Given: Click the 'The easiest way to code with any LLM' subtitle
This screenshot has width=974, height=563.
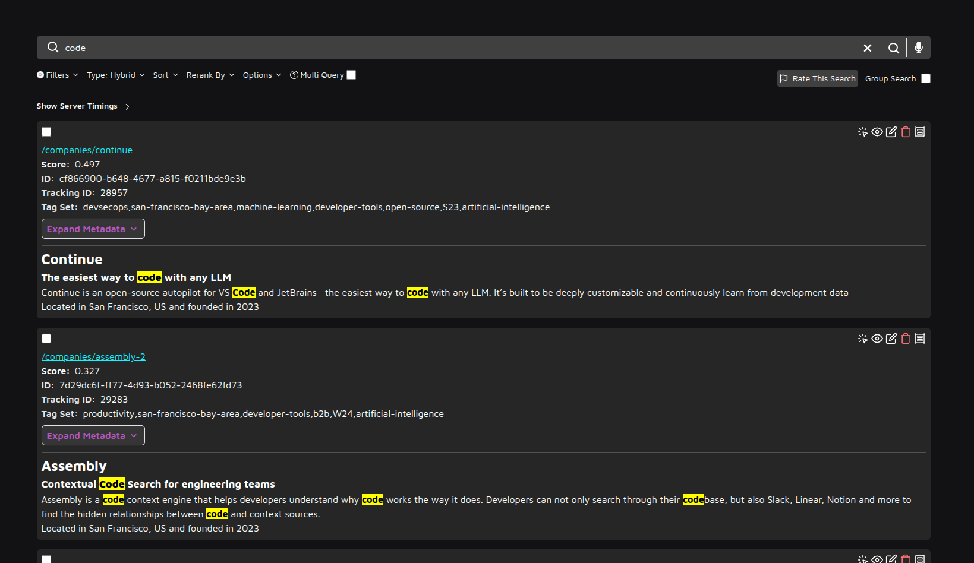Looking at the screenshot, I should 136,277.
